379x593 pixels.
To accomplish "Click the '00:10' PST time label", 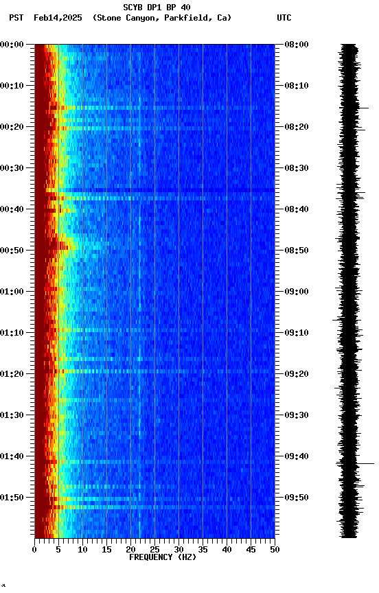I will pos(12,86).
